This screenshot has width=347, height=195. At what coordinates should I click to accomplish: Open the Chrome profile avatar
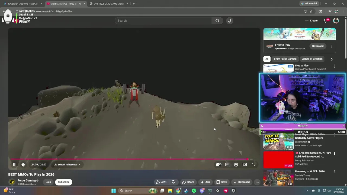point(336,11)
